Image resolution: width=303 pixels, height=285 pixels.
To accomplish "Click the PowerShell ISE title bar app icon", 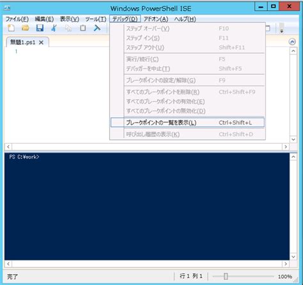I will coord(8,8).
